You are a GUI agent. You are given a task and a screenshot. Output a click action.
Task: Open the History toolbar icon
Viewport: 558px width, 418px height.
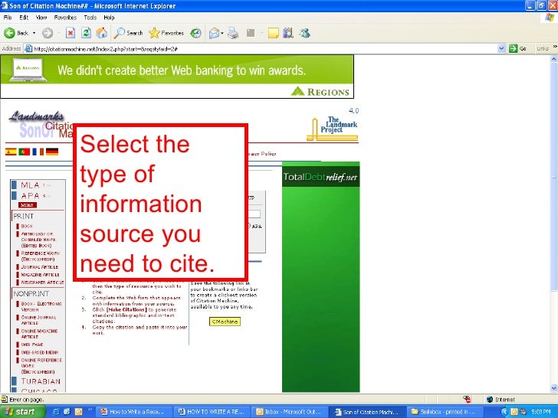pos(195,33)
